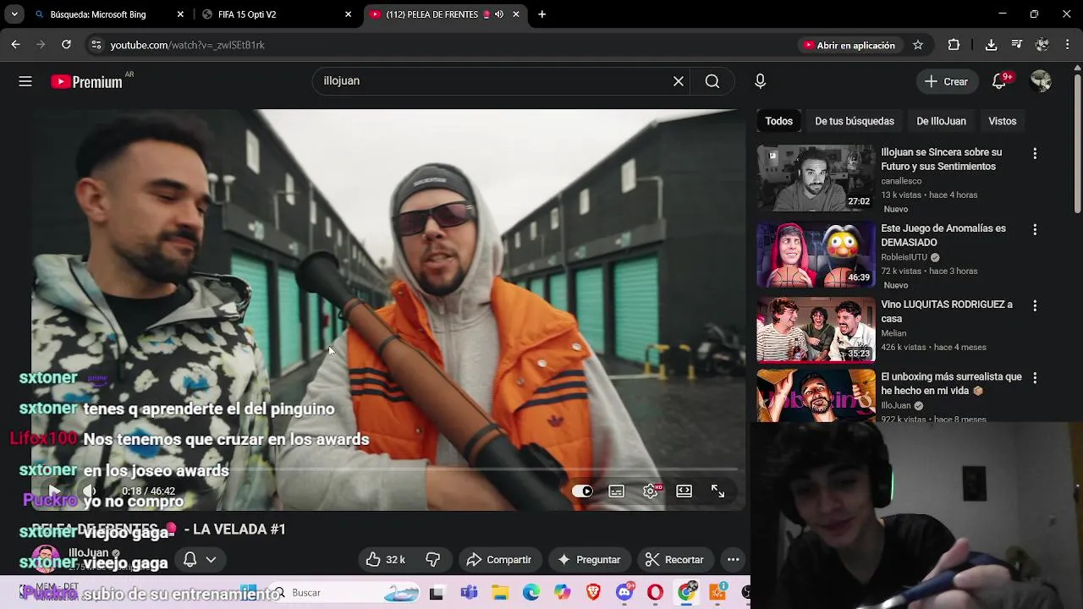View site information icon in address bar
Screen dimensions: 1083x609
pos(96,45)
